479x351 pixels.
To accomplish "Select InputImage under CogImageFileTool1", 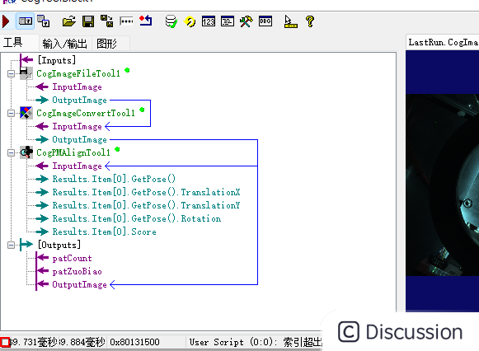I will 77,87.
